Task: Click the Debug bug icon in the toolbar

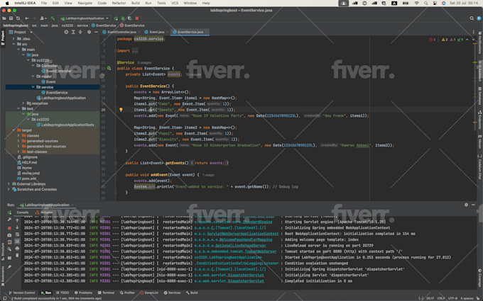Action: [123, 18]
